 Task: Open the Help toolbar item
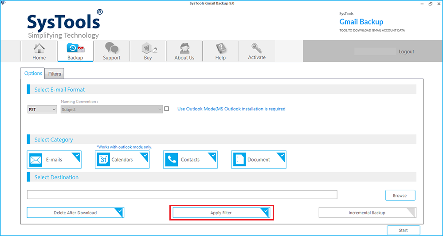220,51
